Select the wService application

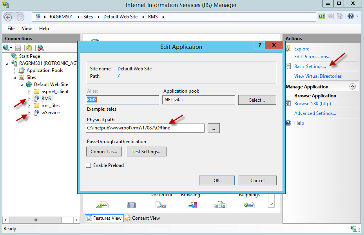click(x=51, y=112)
